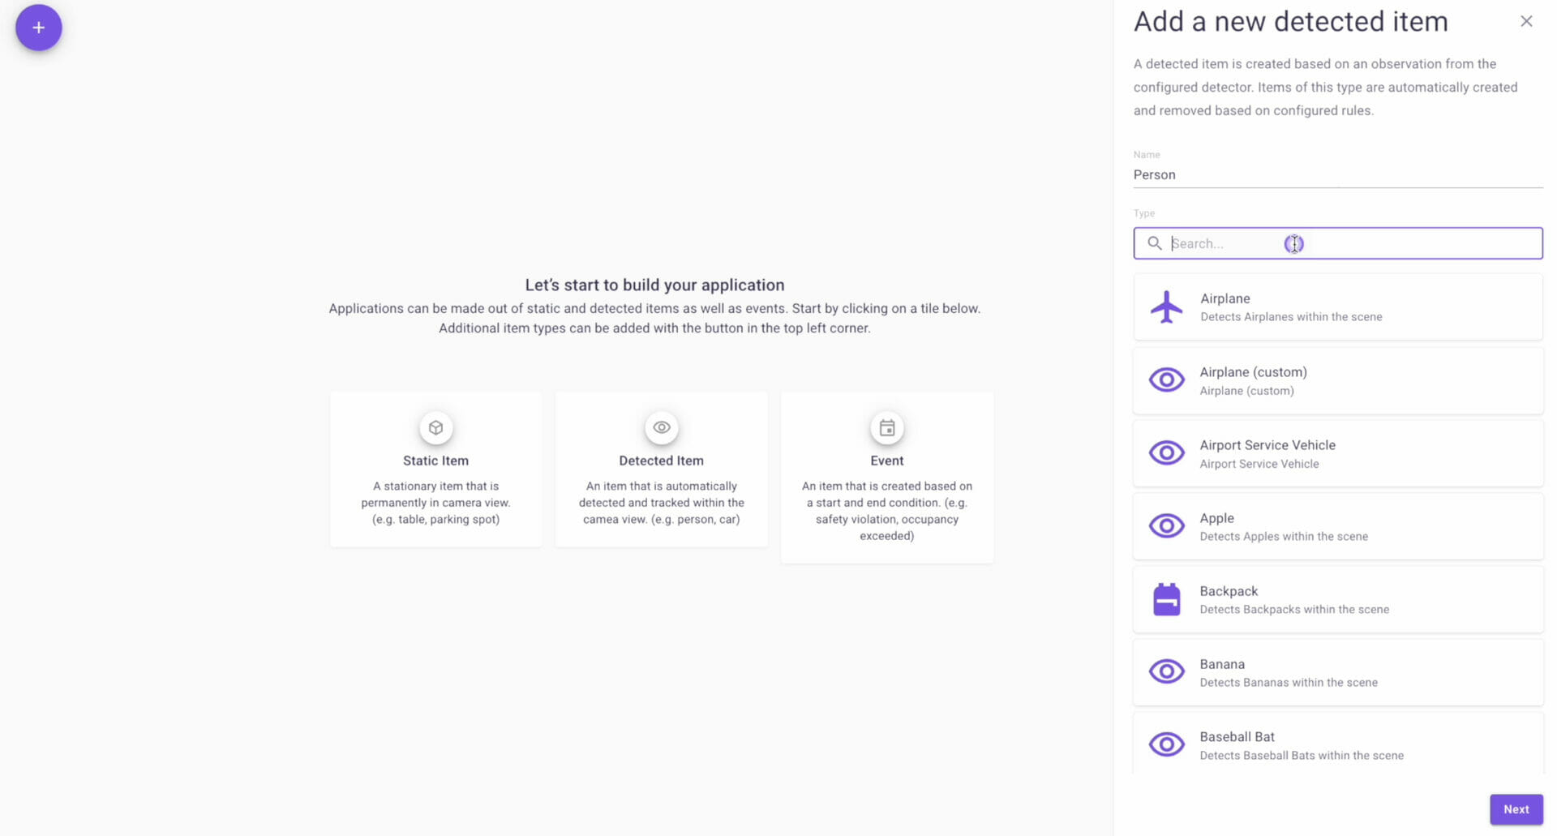Image resolution: width=1557 pixels, height=836 pixels.
Task: Open the Event tile description
Action: click(886, 511)
